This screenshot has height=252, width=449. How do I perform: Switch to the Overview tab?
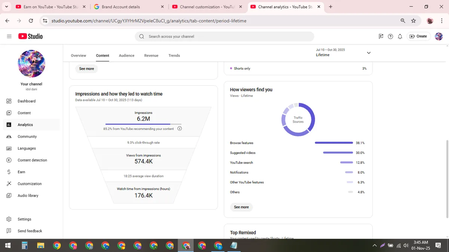(x=79, y=56)
